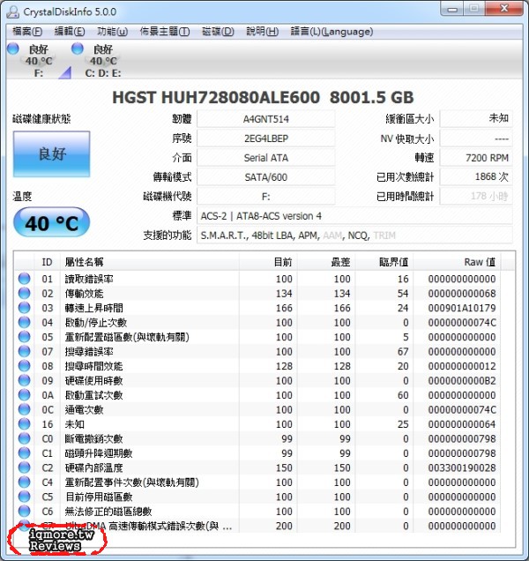
Task: Click status orb for attribute C0 斷電撤銷次數
Action: 25,438
